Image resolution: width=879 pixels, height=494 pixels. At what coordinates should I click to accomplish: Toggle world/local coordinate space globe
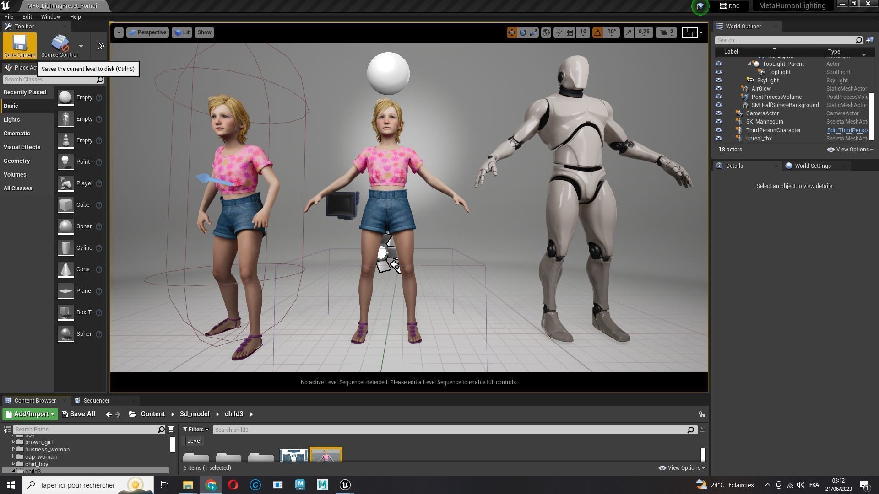pos(546,32)
